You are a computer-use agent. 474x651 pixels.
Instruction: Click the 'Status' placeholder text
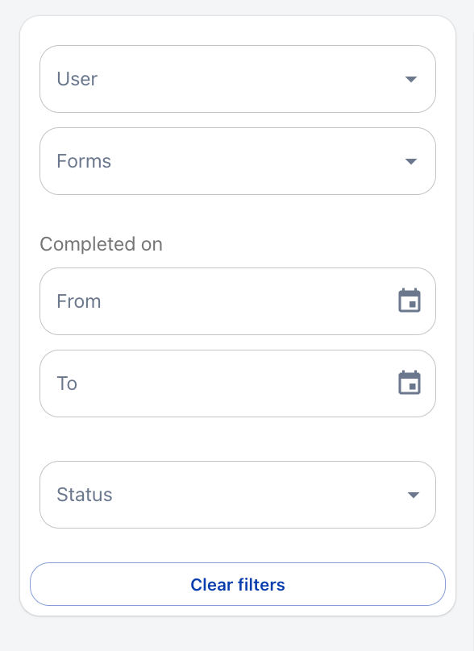tap(85, 495)
